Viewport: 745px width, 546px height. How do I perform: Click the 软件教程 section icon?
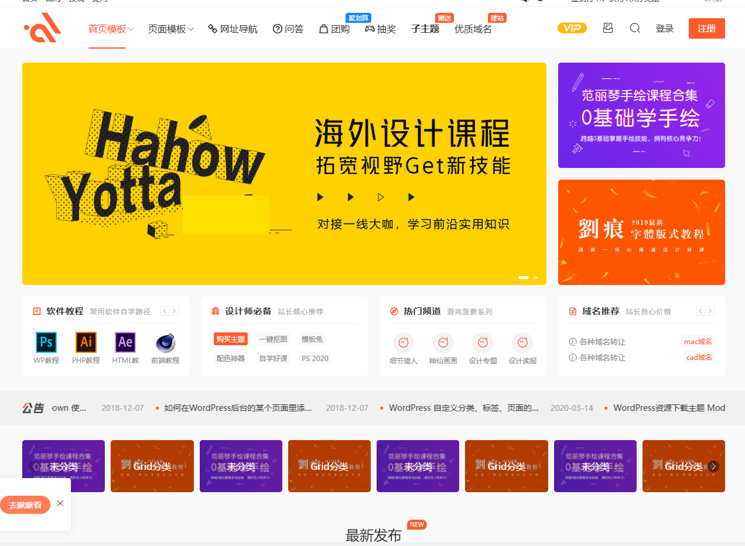(37, 311)
